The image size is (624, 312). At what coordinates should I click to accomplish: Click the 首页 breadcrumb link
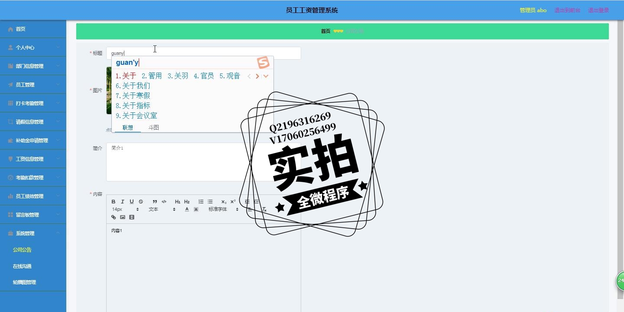tap(325, 31)
